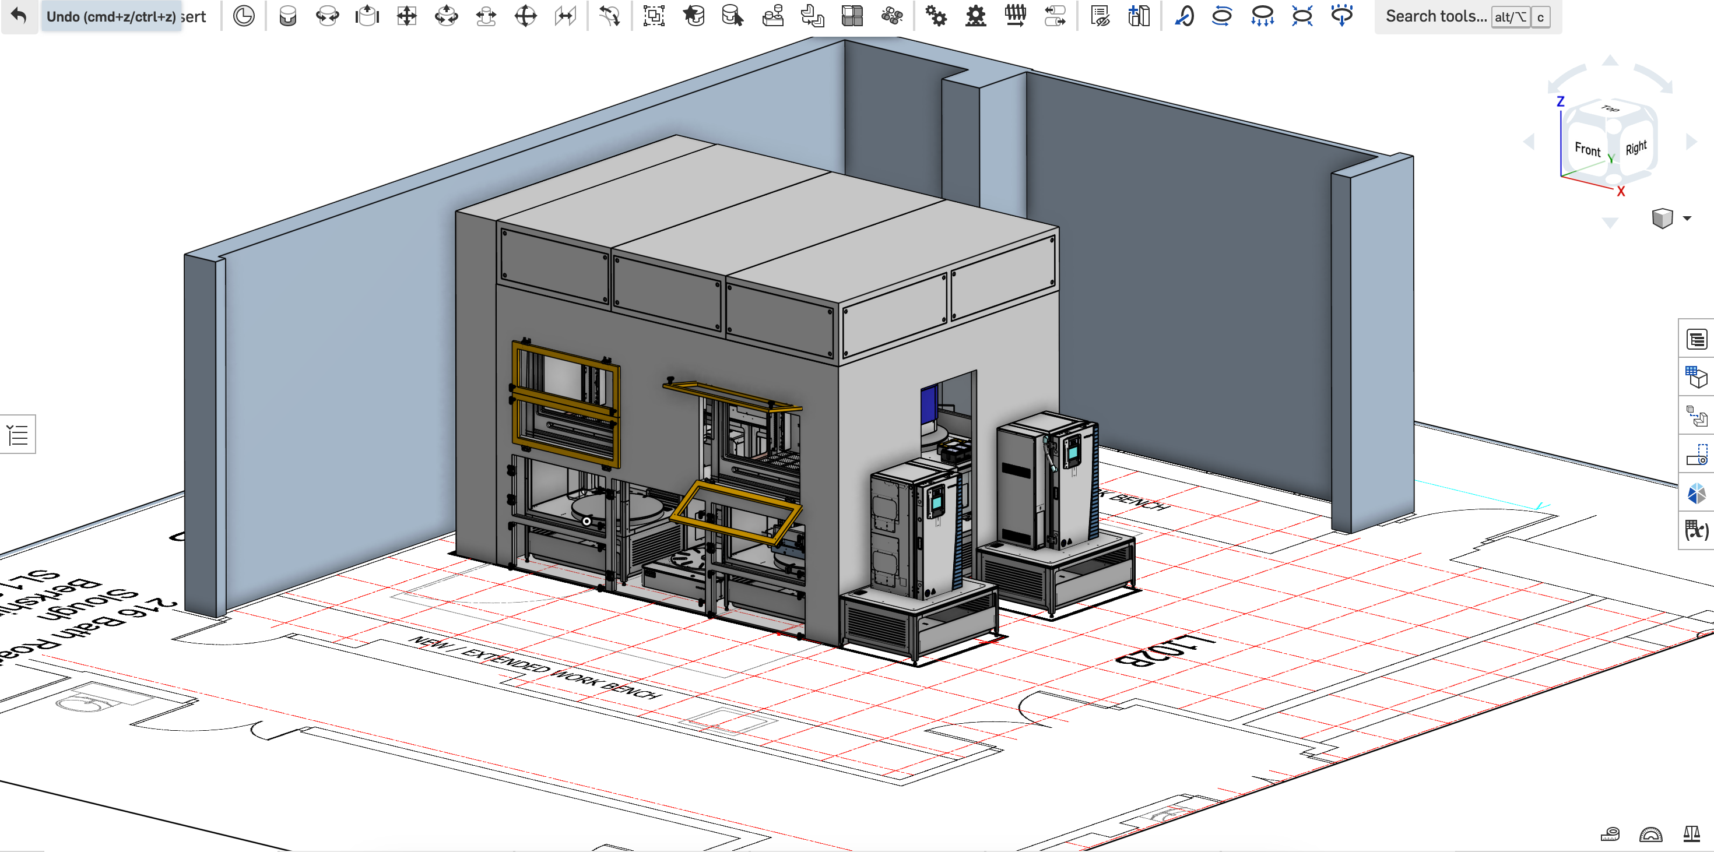The height and width of the screenshot is (852, 1714).
Task: Select the Ball mate tool
Action: coord(526,15)
